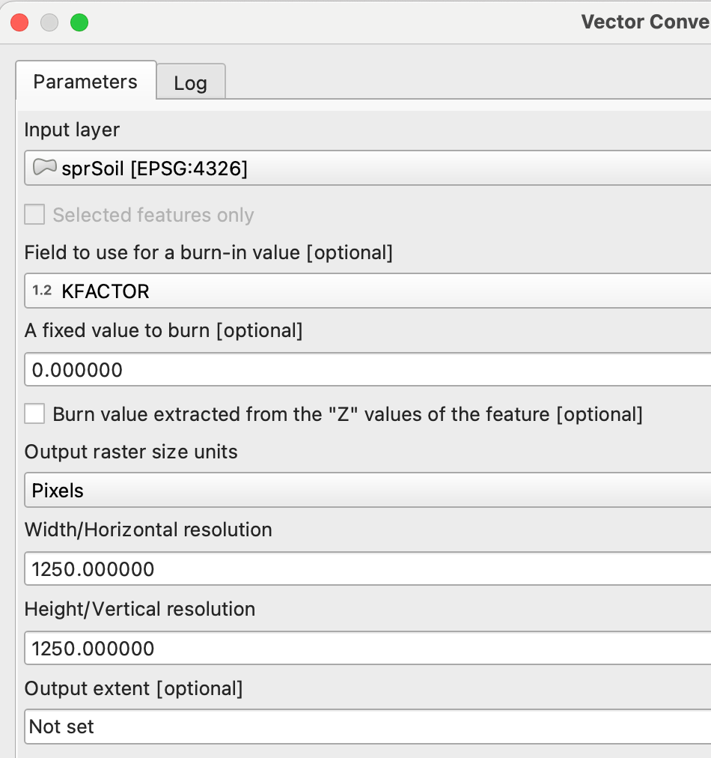Image resolution: width=711 pixels, height=758 pixels.
Task: Maximize the dialog using the green button
Action: coord(79,22)
